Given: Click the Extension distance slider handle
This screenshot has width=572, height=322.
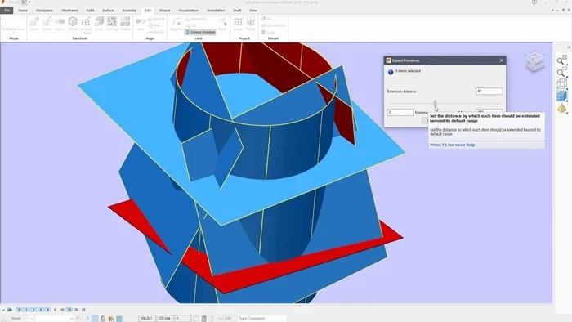Looking at the screenshot, I should (x=436, y=104).
